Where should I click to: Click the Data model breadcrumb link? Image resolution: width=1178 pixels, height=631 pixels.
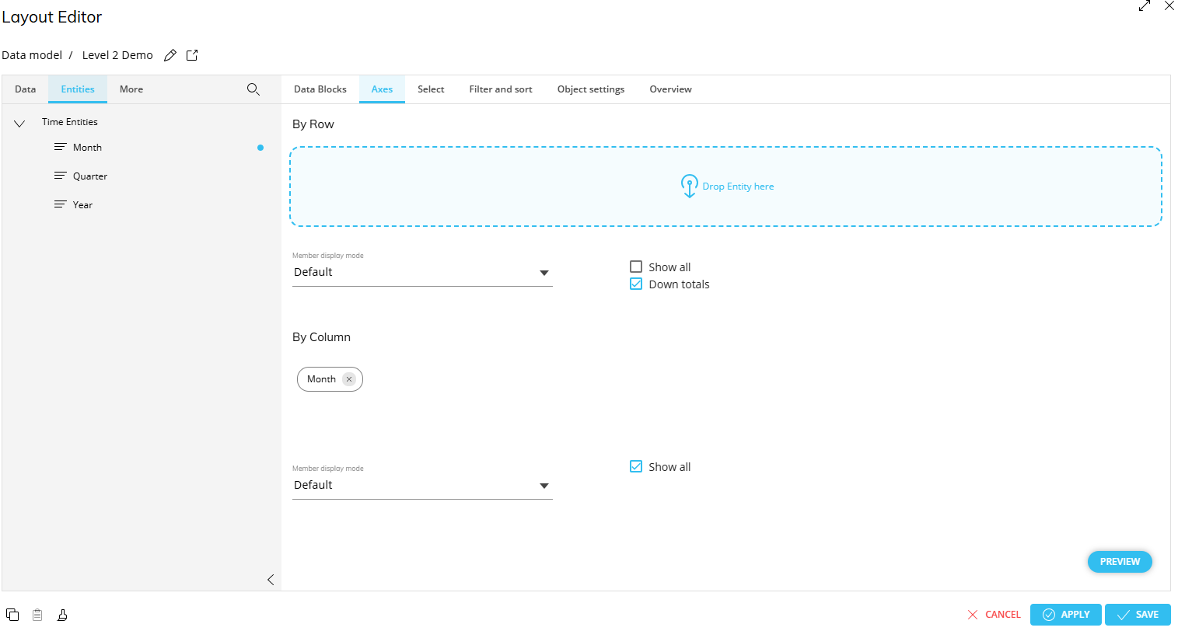point(32,55)
